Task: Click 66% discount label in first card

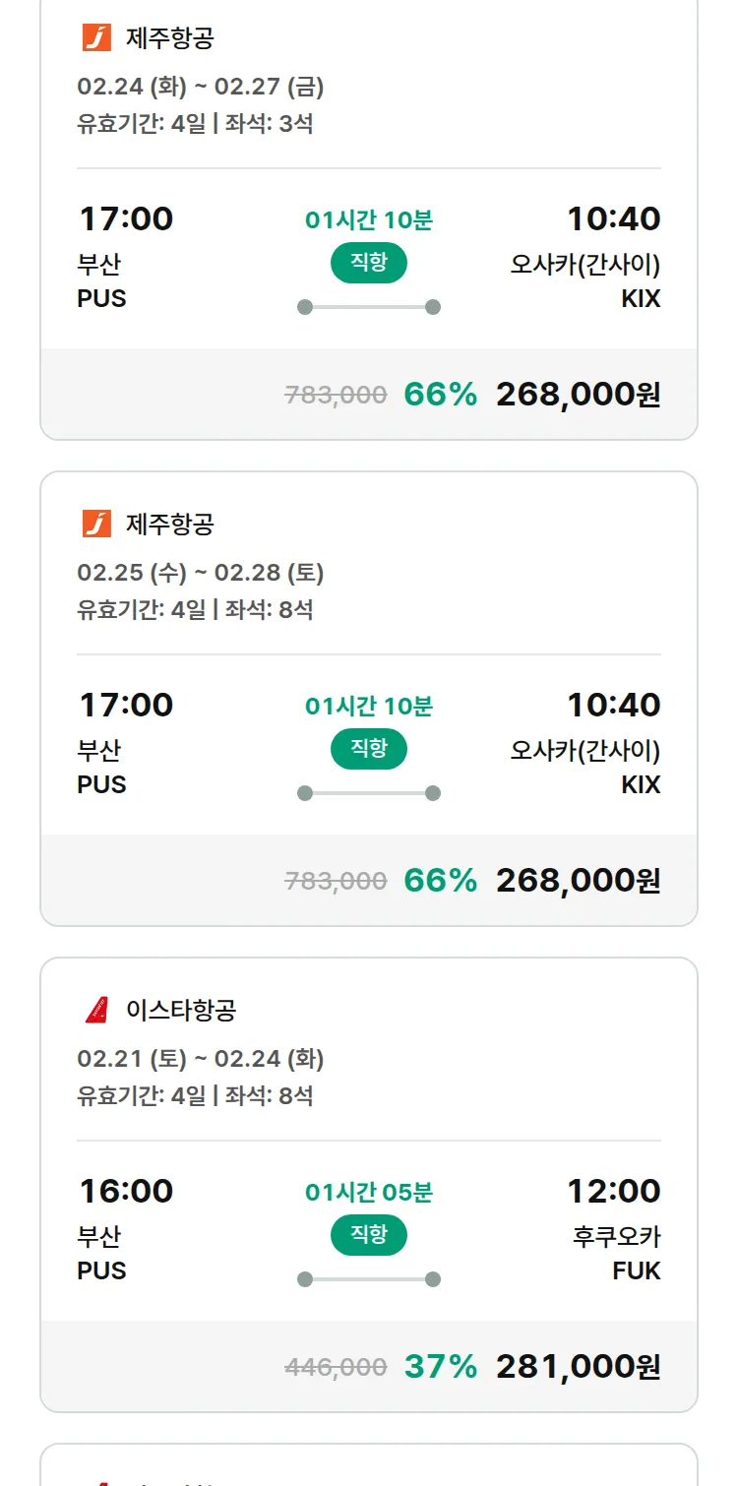Action: [x=440, y=395]
